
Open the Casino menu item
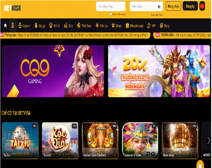pyautogui.click(x=24, y=25)
